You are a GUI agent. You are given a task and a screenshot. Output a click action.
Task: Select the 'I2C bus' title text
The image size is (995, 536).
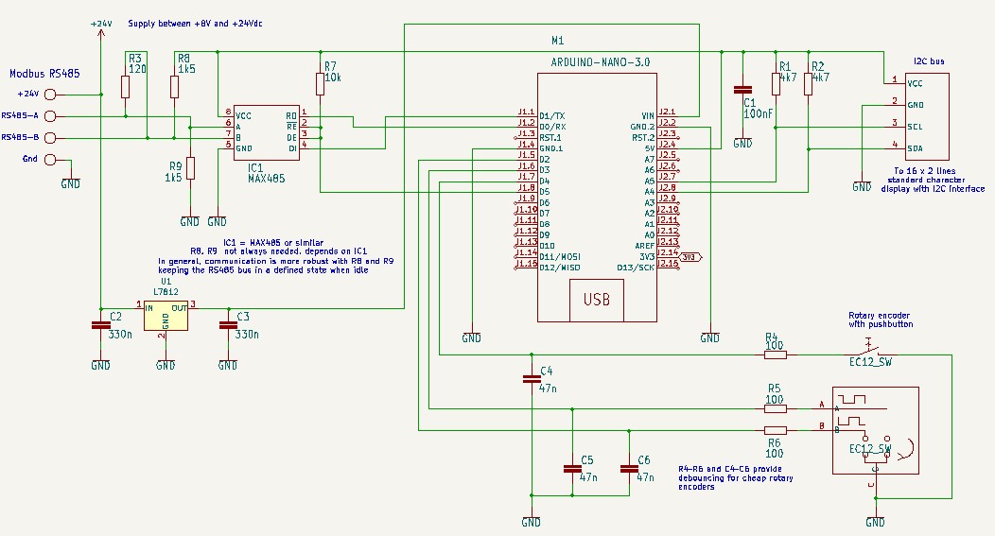929,61
